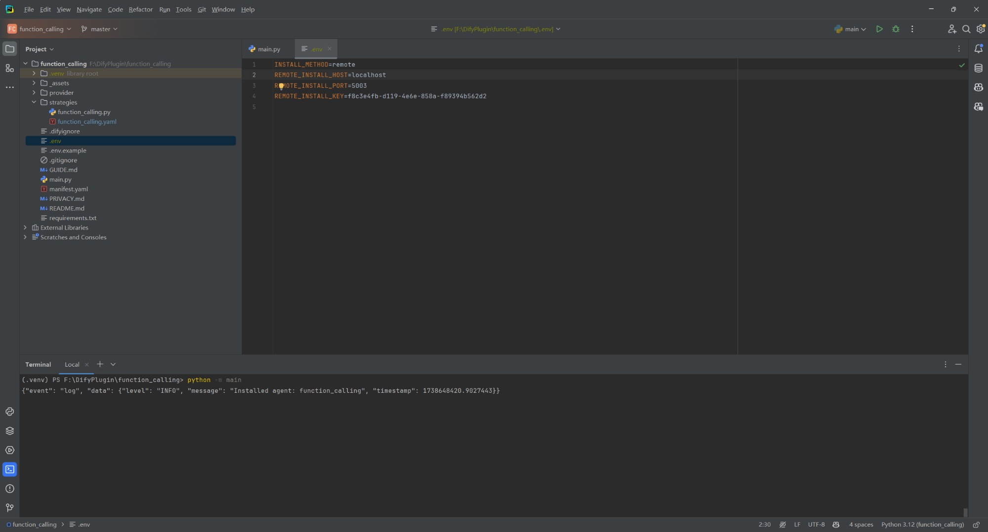Open the .env file path title dropdown

pyautogui.click(x=496, y=29)
